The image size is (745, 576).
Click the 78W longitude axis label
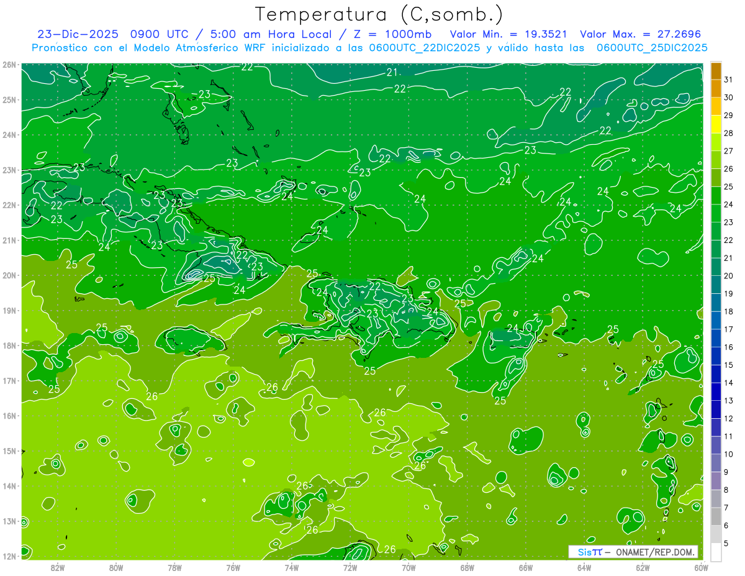point(174,567)
